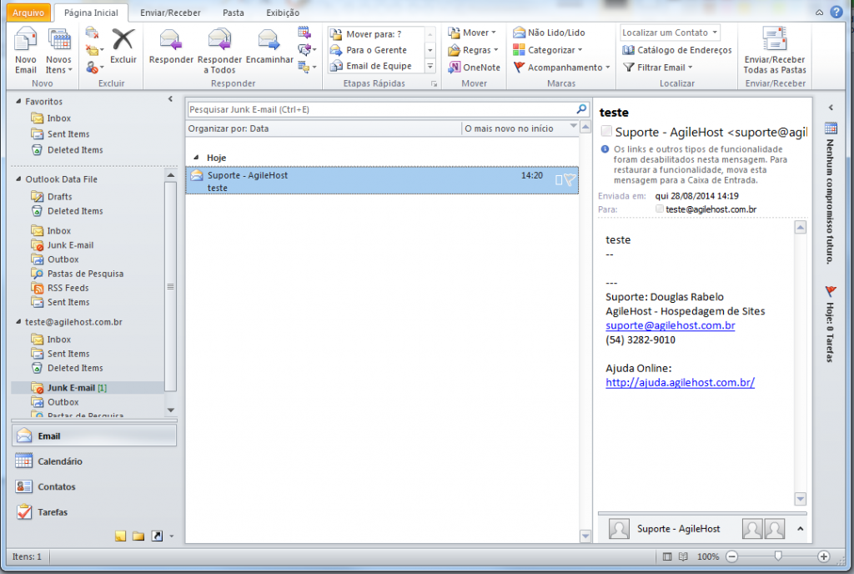Forward message with Encaminhar

click(x=269, y=46)
